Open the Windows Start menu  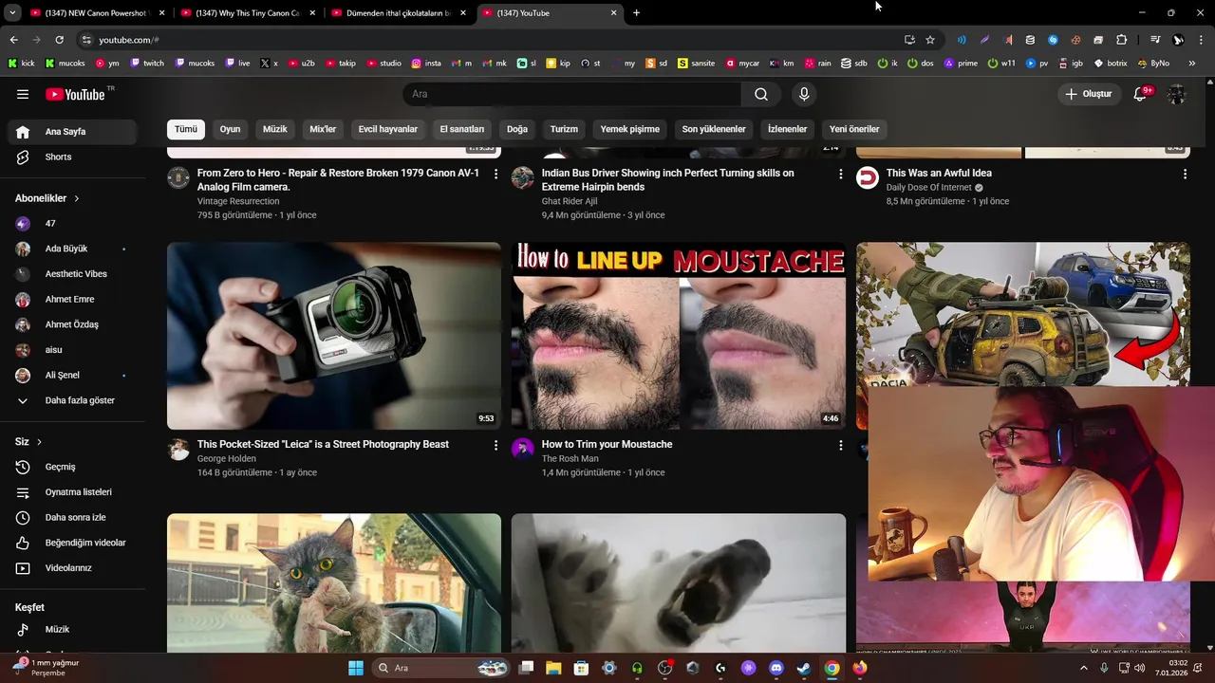[x=356, y=668]
